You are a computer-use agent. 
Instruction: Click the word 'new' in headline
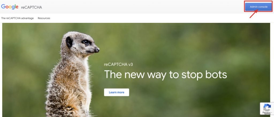tap(134, 75)
